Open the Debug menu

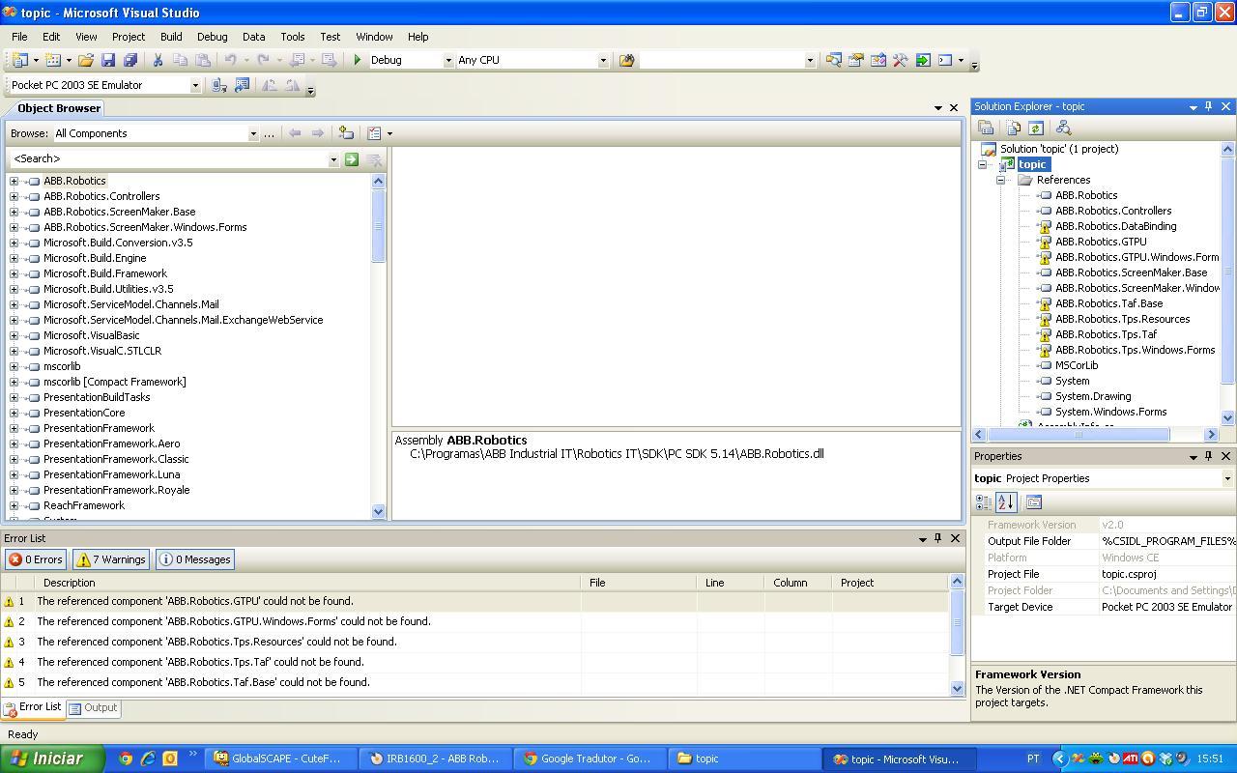pos(213,37)
